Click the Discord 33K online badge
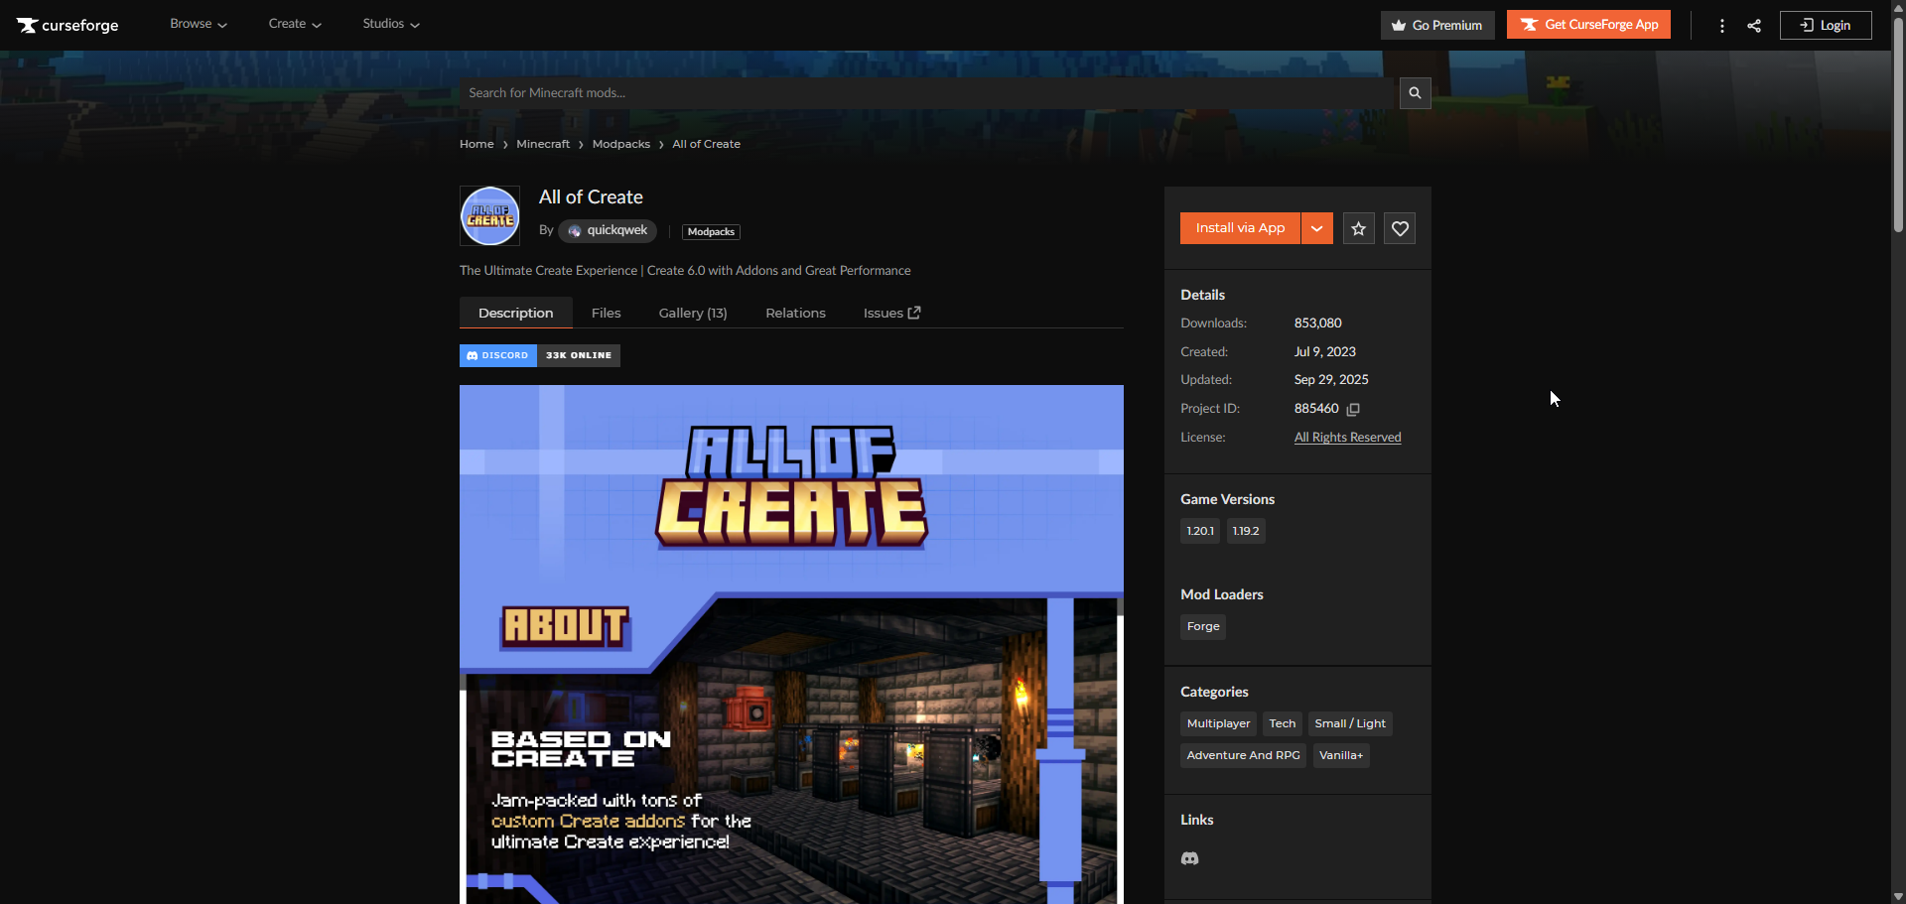The width and height of the screenshot is (1906, 904). pyautogui.click(x=539, y=355)
